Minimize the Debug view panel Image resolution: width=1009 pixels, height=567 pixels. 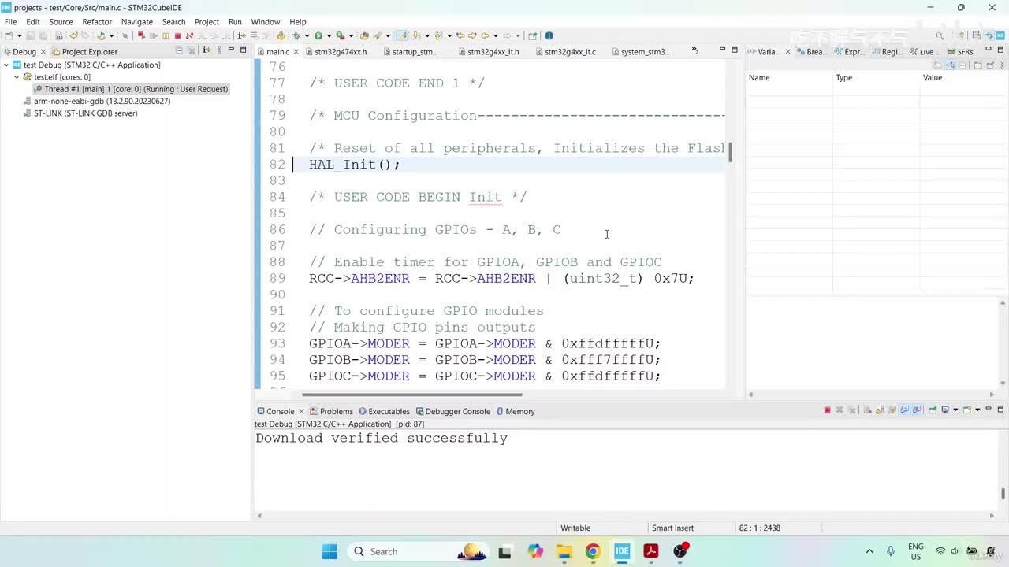point(232,50)
